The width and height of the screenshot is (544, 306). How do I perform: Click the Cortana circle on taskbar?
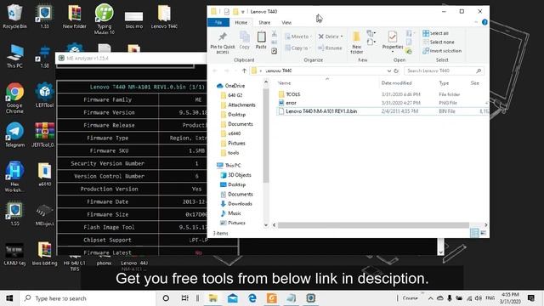click(166, 298)
